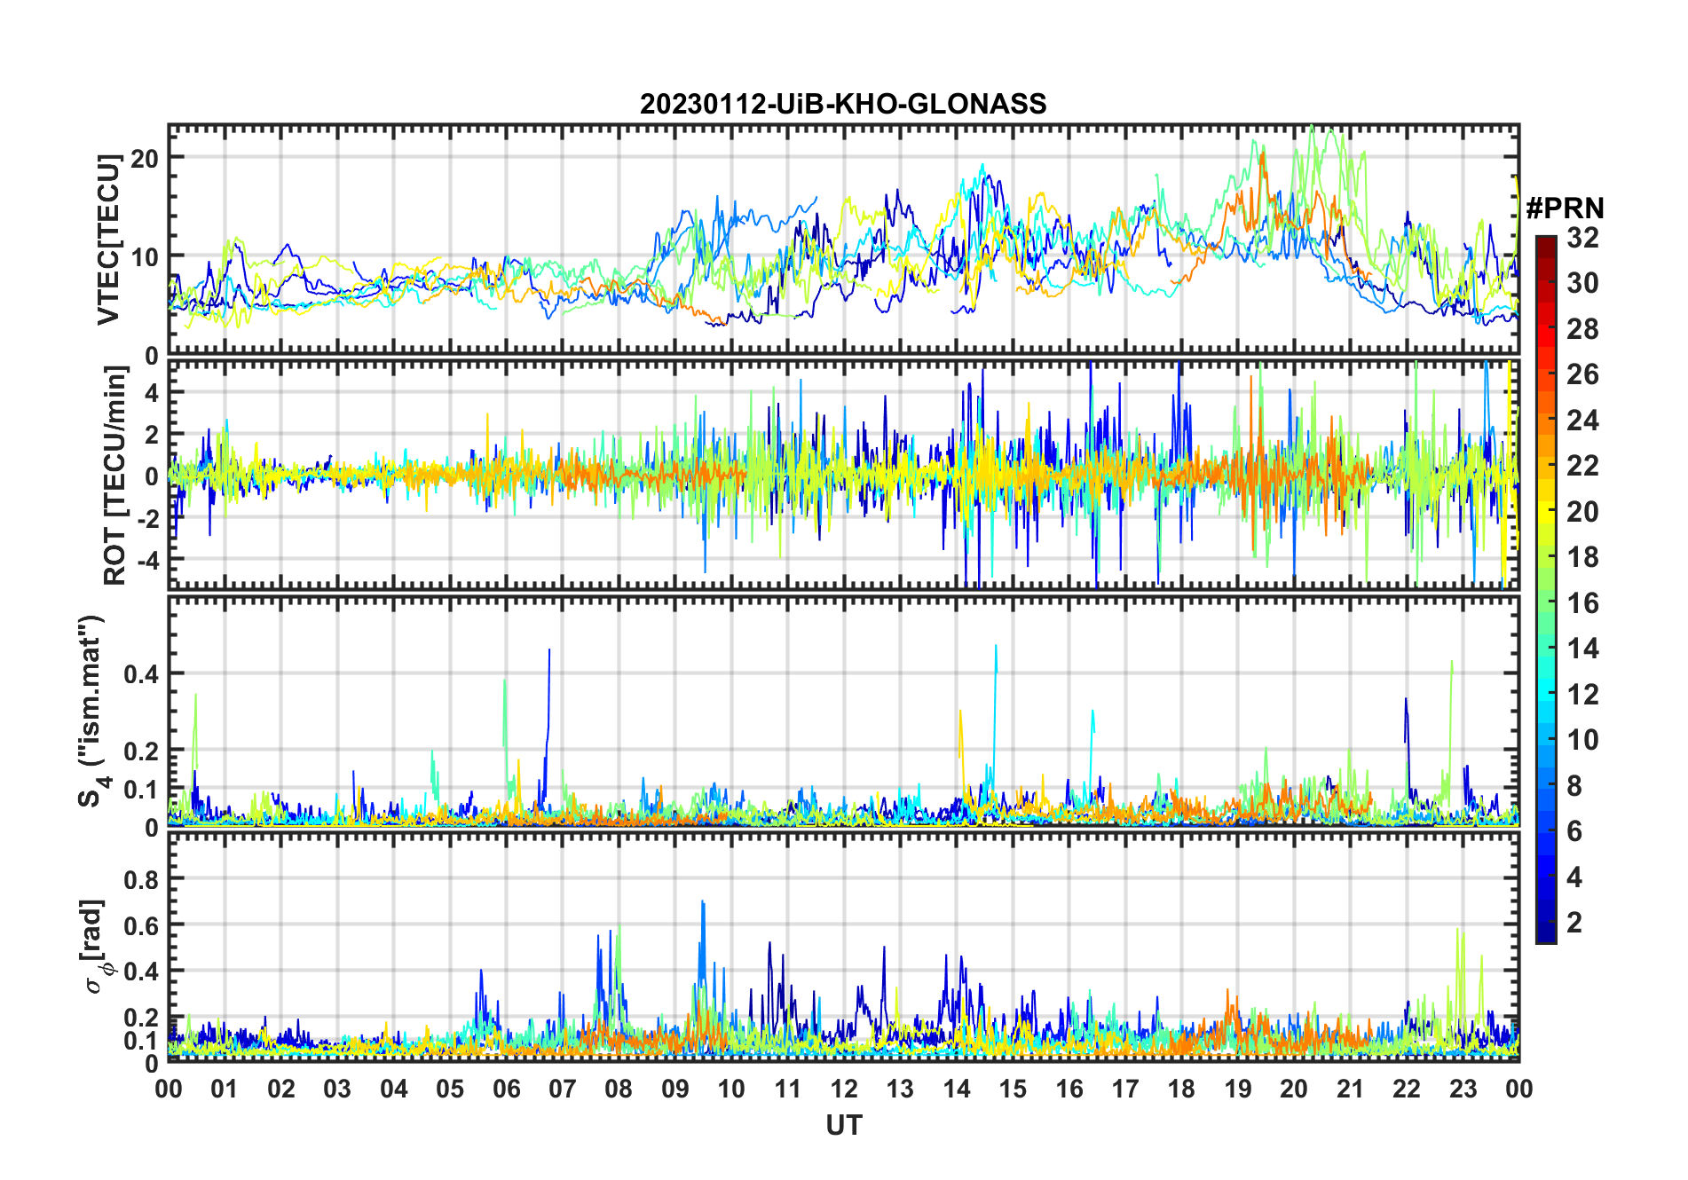Click the colorbar tick label 28
Image resolution: width=1688 pixels, height=1180 pixels.
click(x=1582, y=329)
